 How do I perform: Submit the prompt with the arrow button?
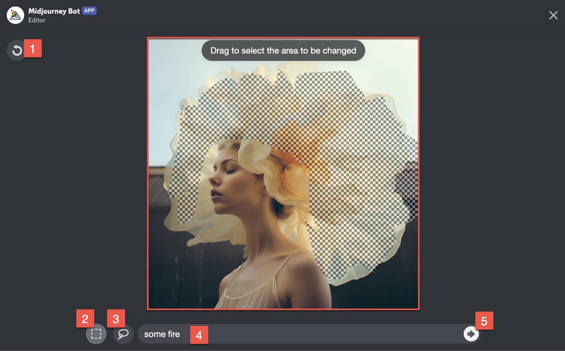(471, 334)
